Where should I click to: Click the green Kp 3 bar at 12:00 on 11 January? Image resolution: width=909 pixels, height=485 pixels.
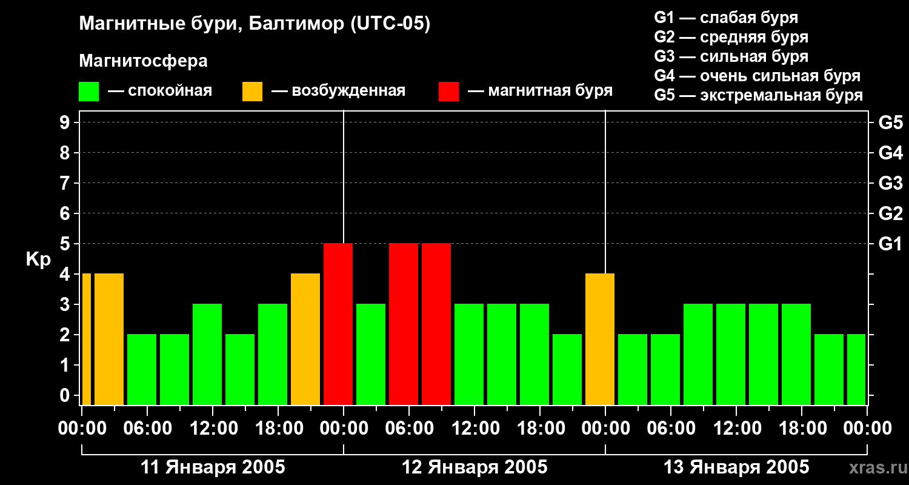coord(207,354)
